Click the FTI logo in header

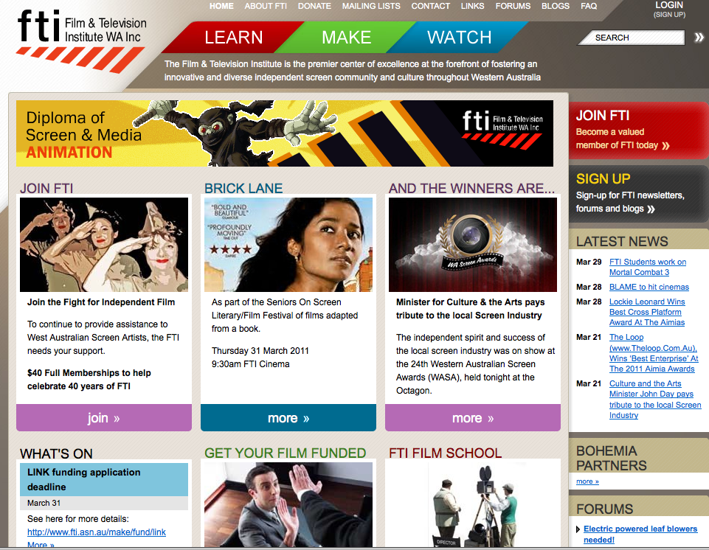pyautogui.click(x=81, y=41)
